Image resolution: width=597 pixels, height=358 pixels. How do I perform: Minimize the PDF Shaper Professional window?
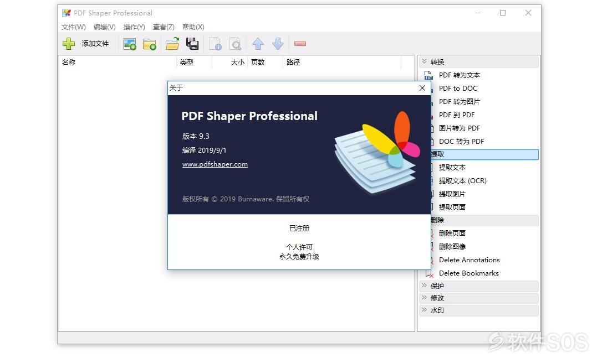(x=478, y=13)
